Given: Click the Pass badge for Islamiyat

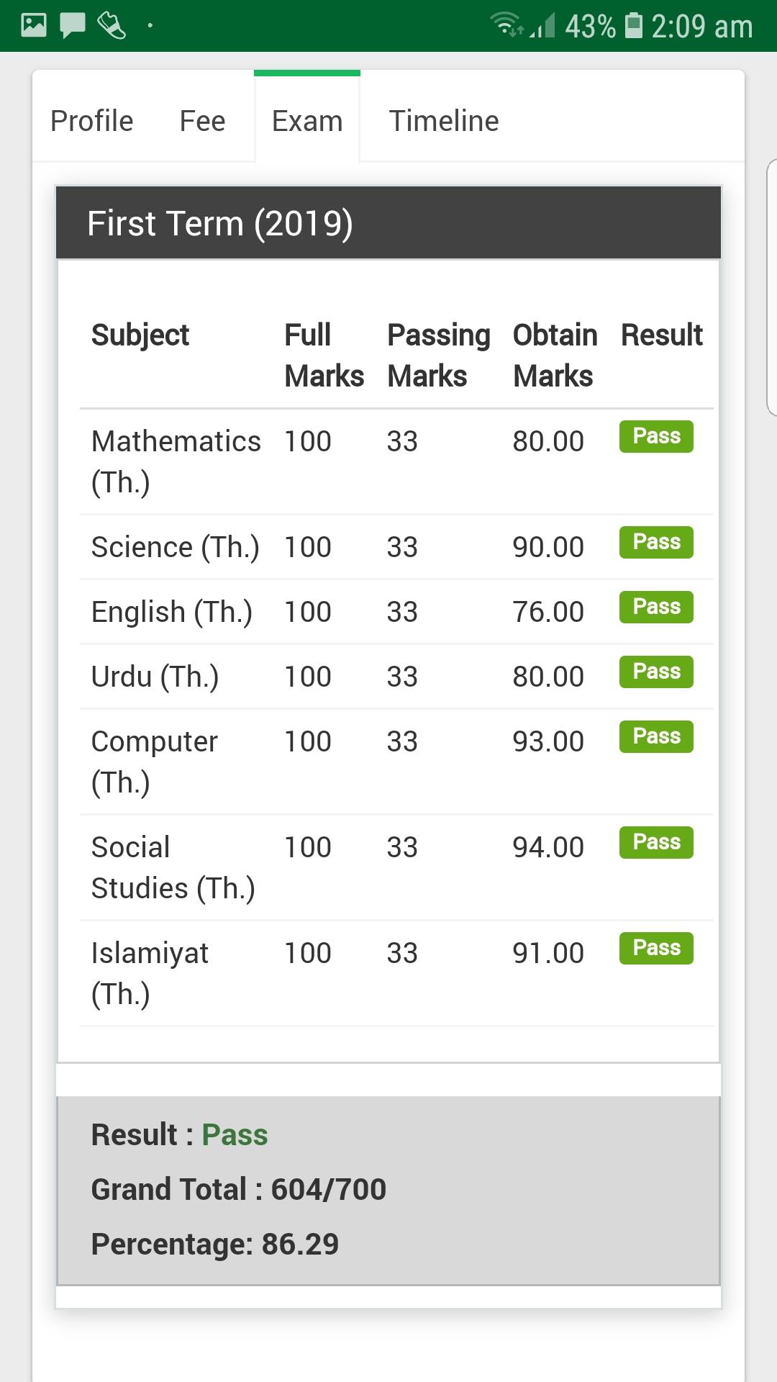Looking at the screenshot, I should [x=656, y=948].
